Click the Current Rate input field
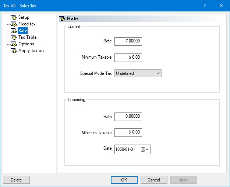230x187 pixels. (128, 41)
